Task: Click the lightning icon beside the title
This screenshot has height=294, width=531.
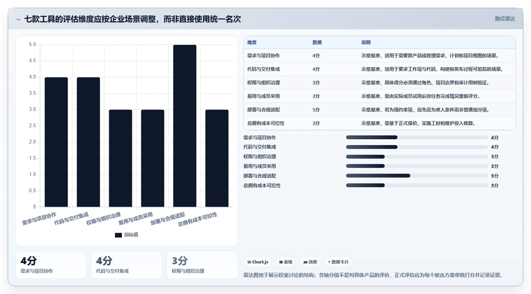Action: 19,19
